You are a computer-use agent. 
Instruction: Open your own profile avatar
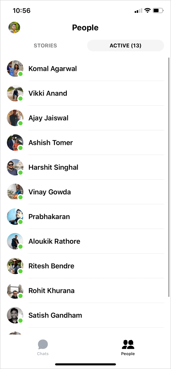[x=14, y=27]
